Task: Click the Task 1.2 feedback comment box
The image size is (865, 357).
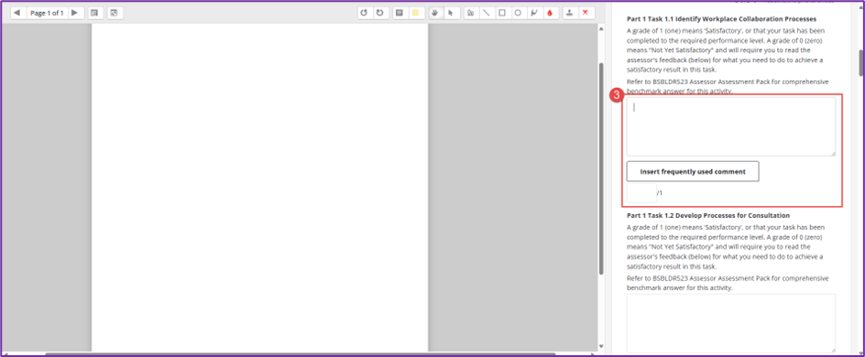Action: tap(731, 323)
